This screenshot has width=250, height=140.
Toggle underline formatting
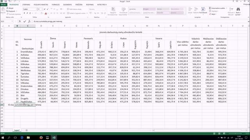(x=30, y=13)
